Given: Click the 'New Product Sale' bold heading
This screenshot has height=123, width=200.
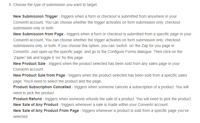Looking at the screenshot, I should tap(29, 64).
